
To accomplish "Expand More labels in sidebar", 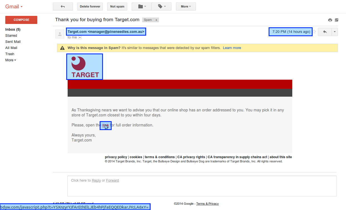I will 11,60.
